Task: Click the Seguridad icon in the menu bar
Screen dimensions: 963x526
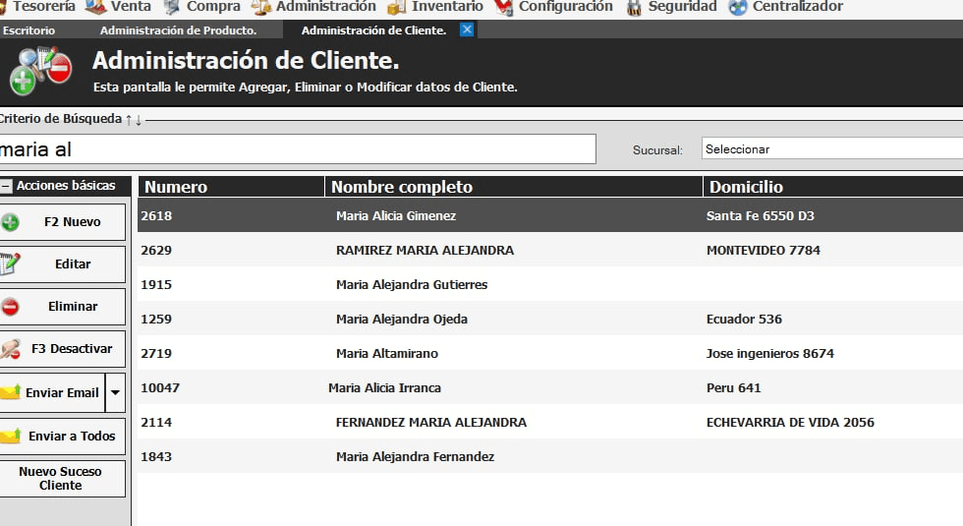Action: coord(634,7)
